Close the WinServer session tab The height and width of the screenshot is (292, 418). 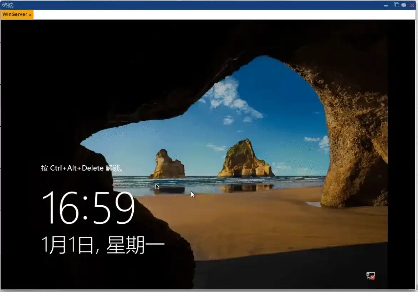[30, 15]
